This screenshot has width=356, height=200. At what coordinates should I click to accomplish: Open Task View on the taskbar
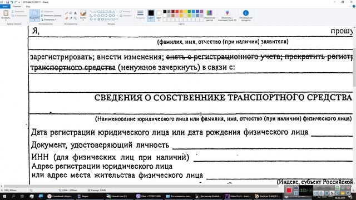(22, 196)
